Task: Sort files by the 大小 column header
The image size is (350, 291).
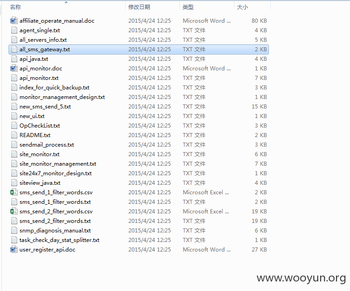Action: 243,7
